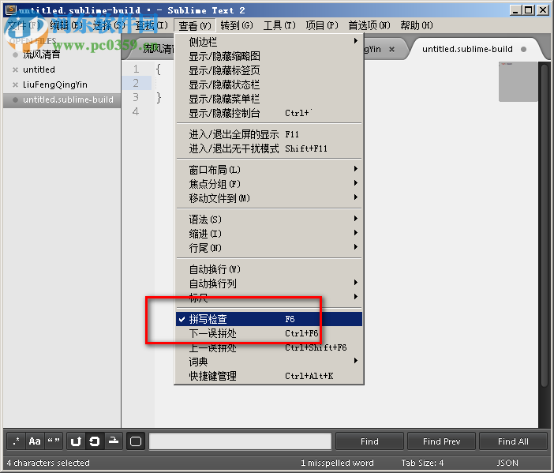Image resolution: width=554 pixels, height=473 pixels.
Task: Open 编辑(E) menu
Action: tap(66, 25)
